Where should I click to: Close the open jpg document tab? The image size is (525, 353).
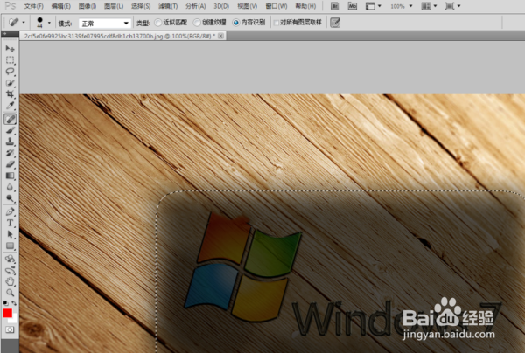221,36
